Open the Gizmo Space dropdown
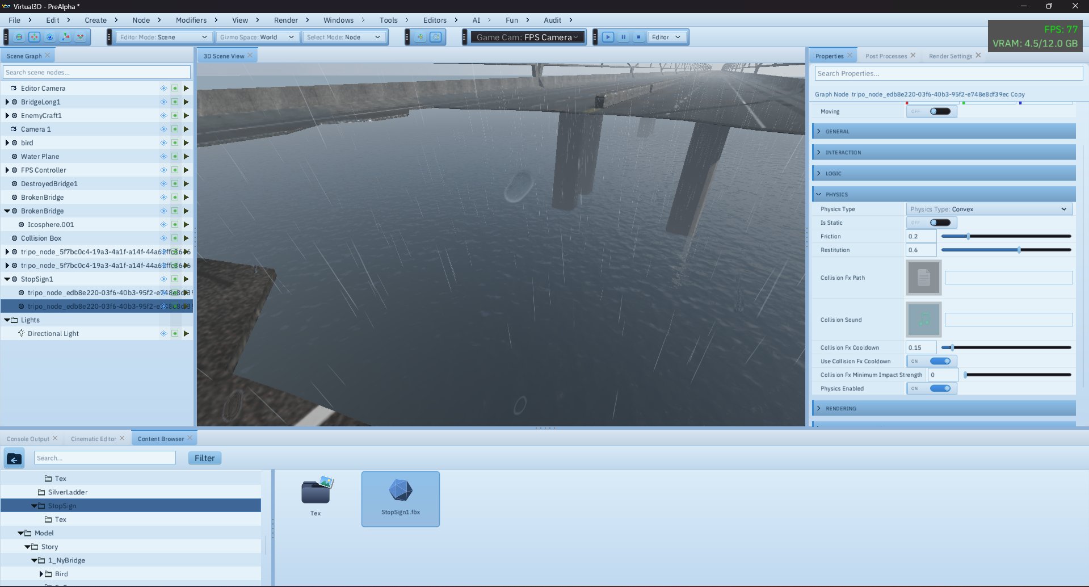Image resolution: width=1089 pixels, height=587 pixels. click(x=257, y=37)
